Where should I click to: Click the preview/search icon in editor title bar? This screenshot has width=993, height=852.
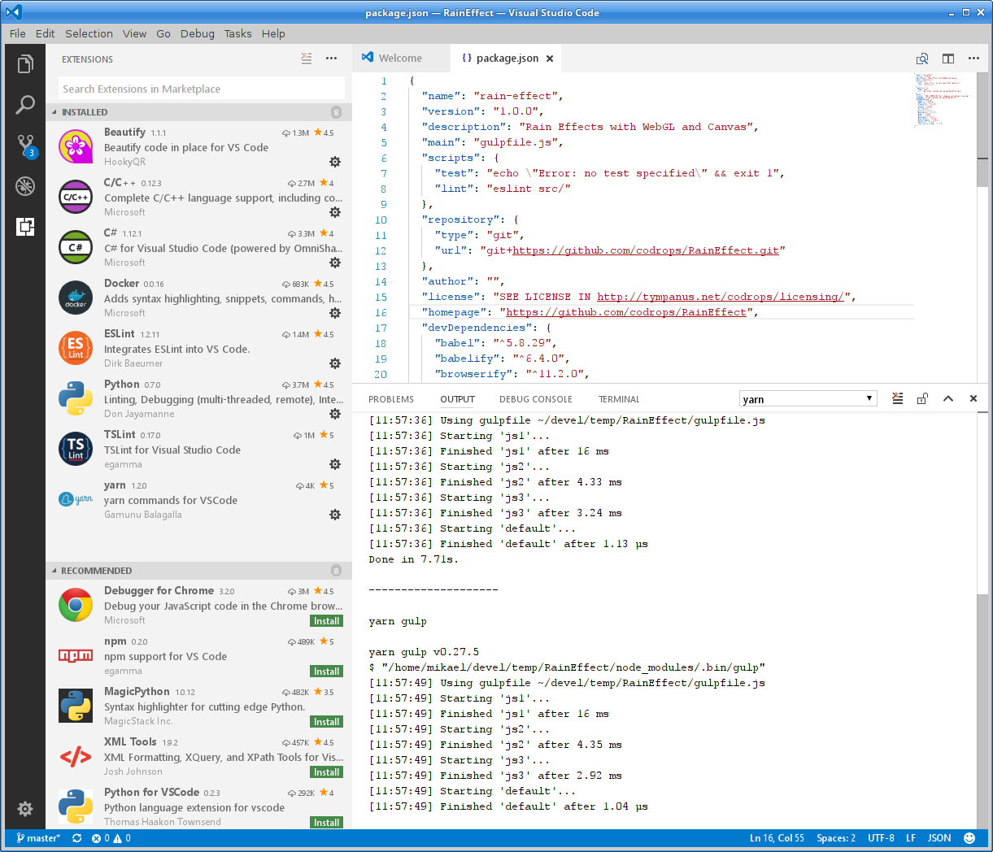pyautogui.click(x=922, y=59)
